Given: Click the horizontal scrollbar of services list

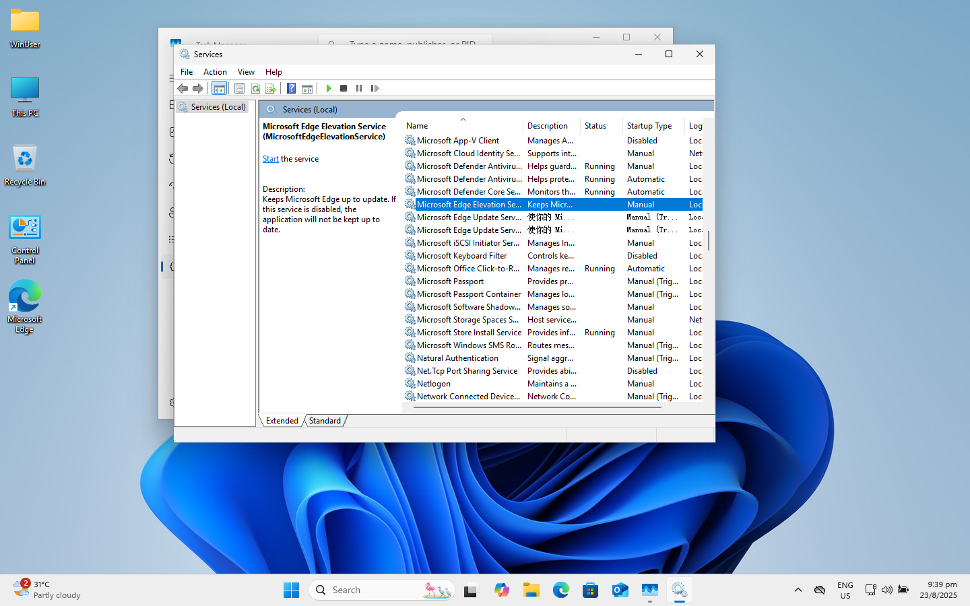Looking at the screenshot, I should point(537,407).
